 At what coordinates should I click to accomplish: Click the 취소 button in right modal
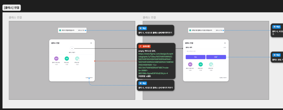195,57
